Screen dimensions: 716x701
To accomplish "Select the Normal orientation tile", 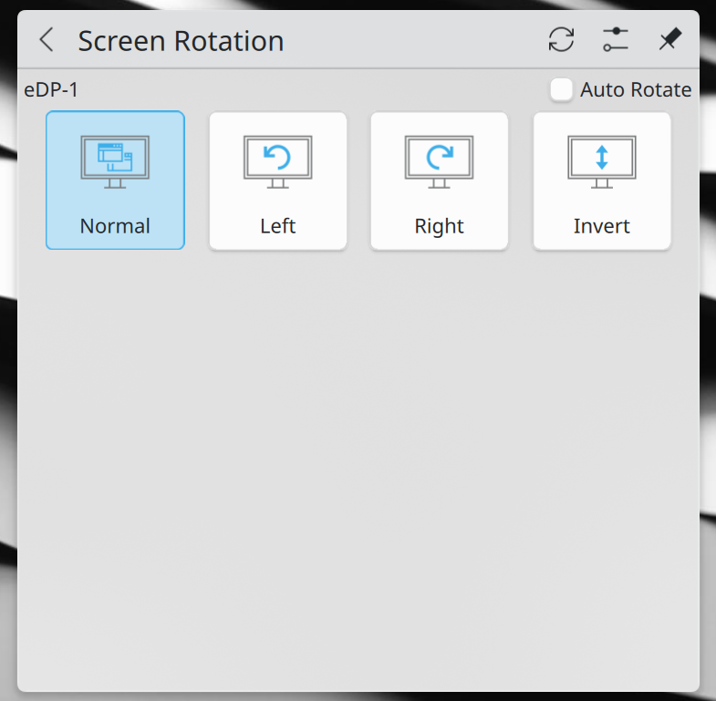I will pos(115,180).
